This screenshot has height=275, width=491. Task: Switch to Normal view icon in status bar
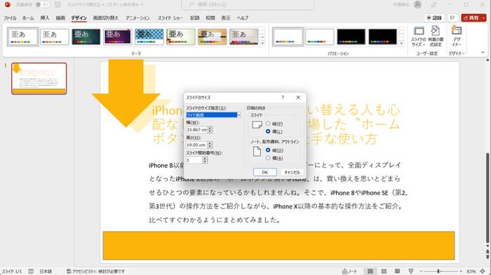click(x=370, y=271)
